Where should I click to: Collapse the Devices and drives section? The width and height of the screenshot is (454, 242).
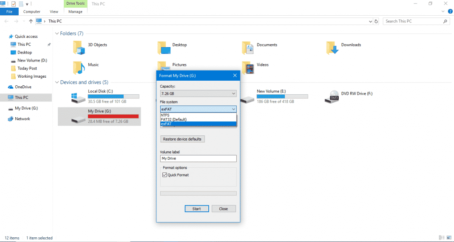tap(57, 82)
